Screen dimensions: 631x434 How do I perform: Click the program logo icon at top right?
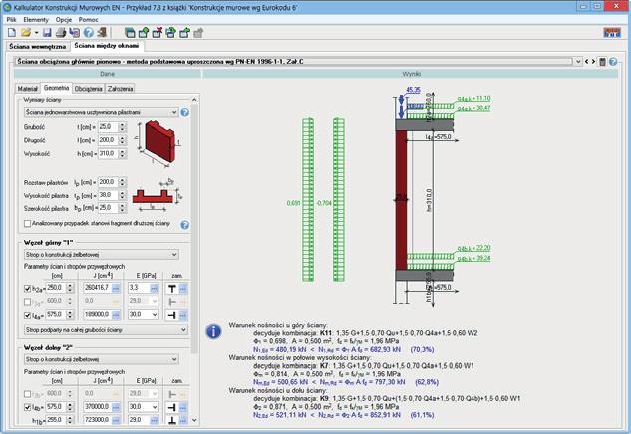tap(612, 33)
